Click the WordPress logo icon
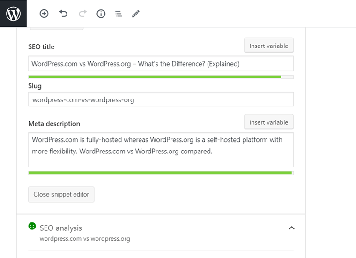Screen dimensions: 356x258 (x=13, y=14)
